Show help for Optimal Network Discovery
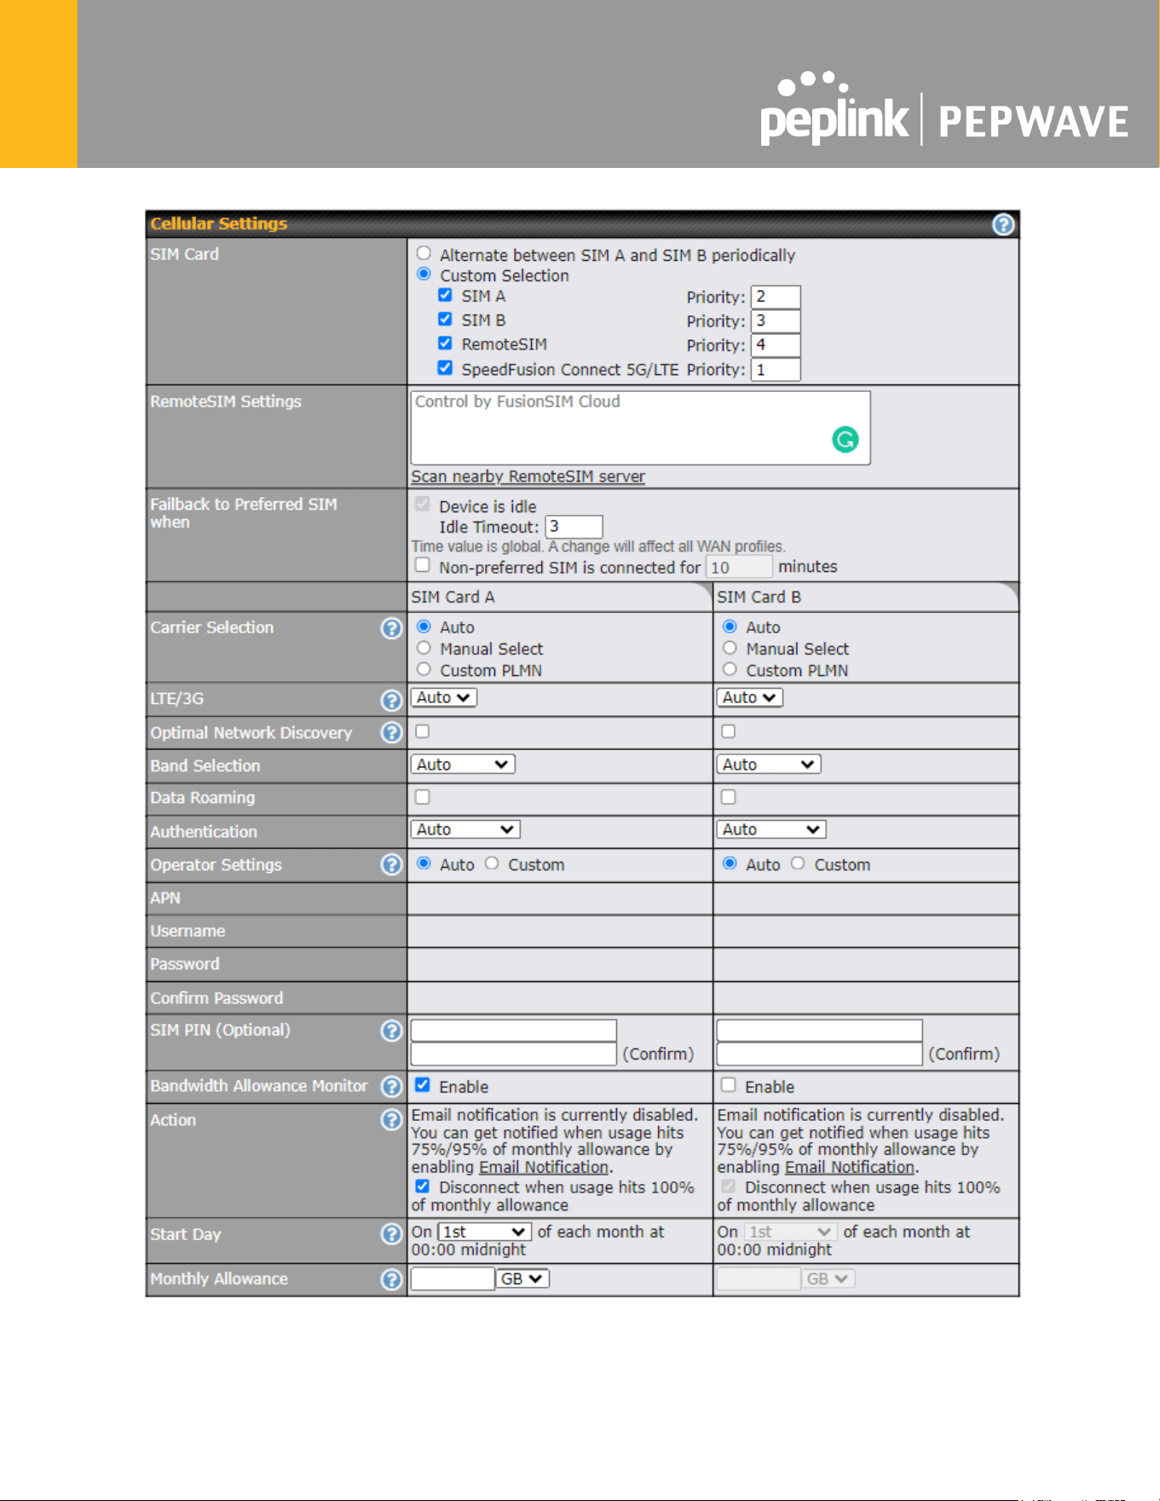Viewport: 1160px width, 1501px height. pos(391,732)
